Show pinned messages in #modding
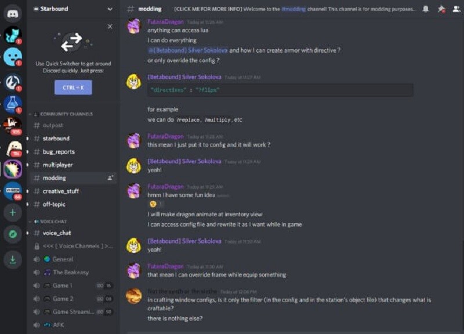Viewport: 464px width, 334px height. (x=441, y=8)
